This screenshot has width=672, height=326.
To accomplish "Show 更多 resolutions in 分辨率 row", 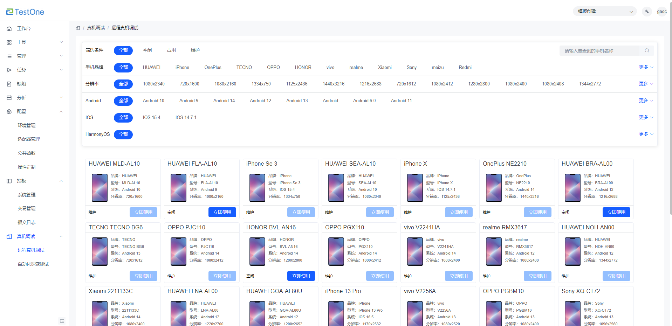I will pyautogui.click(x=646, y=84).
